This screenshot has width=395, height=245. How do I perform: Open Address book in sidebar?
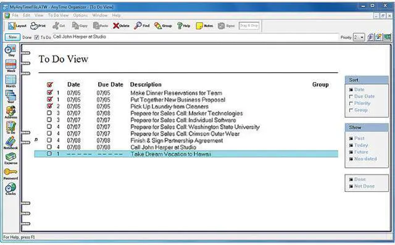[x=11, y=112]
